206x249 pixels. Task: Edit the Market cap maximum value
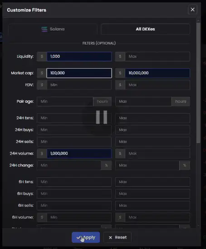click(x=157, y=73)
